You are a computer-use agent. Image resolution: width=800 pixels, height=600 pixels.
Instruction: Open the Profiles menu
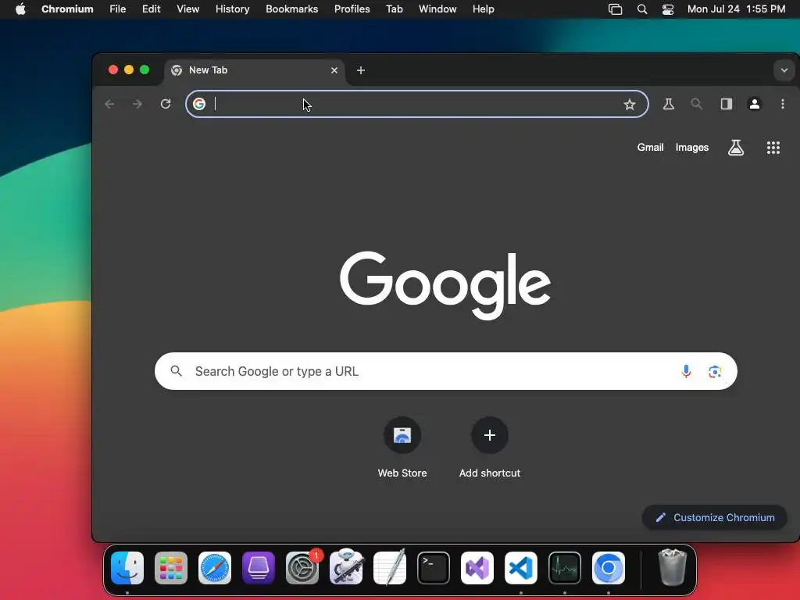tap(352, 9)
